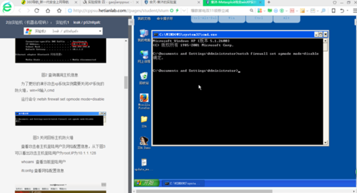Image resolution: width=357 pixels, height=193 pixels.
Task: Expand the dropdown arrow beside green shield icon
Action: [x=286, y=10]
